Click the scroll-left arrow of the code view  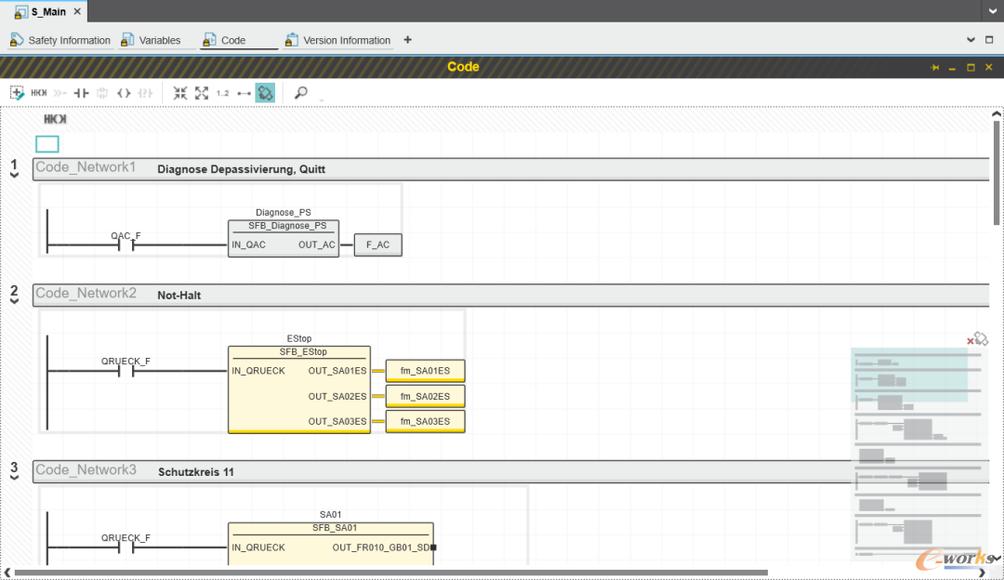(x=7, y=573)
